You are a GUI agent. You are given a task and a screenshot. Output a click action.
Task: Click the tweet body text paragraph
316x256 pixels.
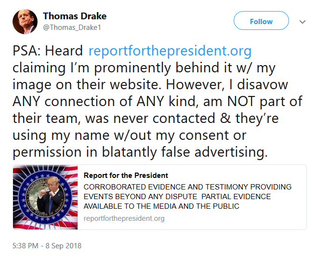pyautogui.click(x=158, y=101)
